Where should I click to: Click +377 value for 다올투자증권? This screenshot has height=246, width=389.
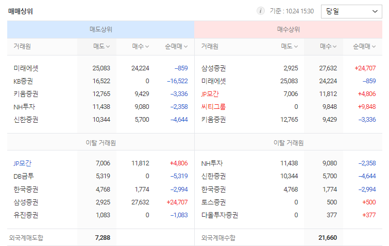(x=369, y=215)
